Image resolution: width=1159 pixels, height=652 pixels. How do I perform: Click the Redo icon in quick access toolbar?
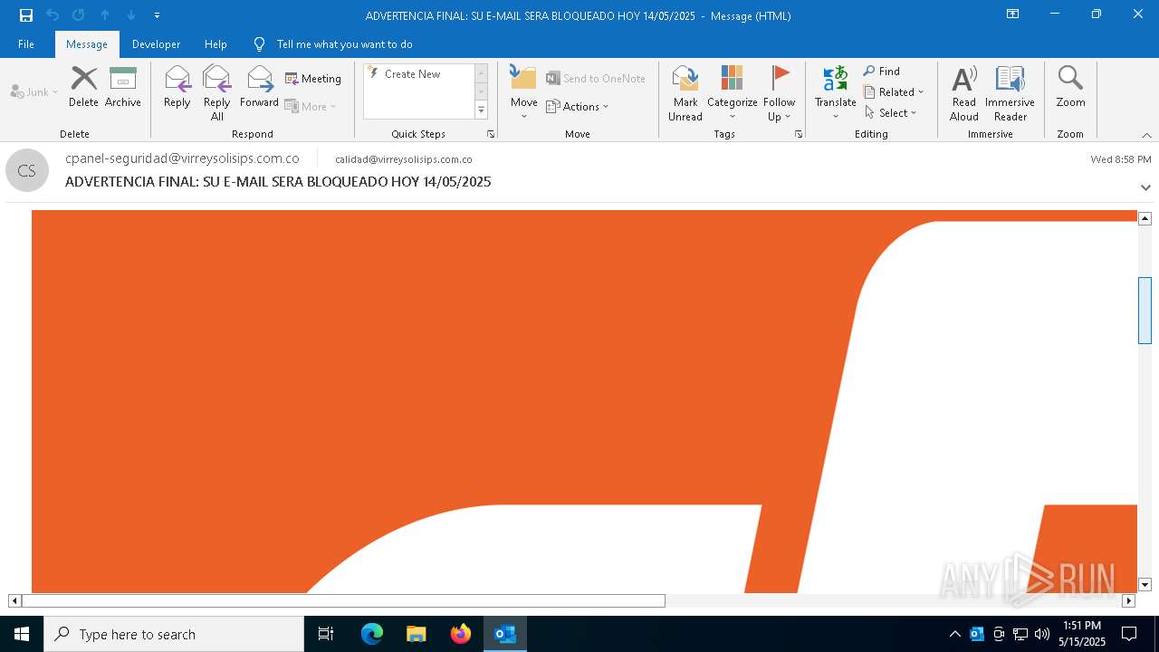[79, 15]
